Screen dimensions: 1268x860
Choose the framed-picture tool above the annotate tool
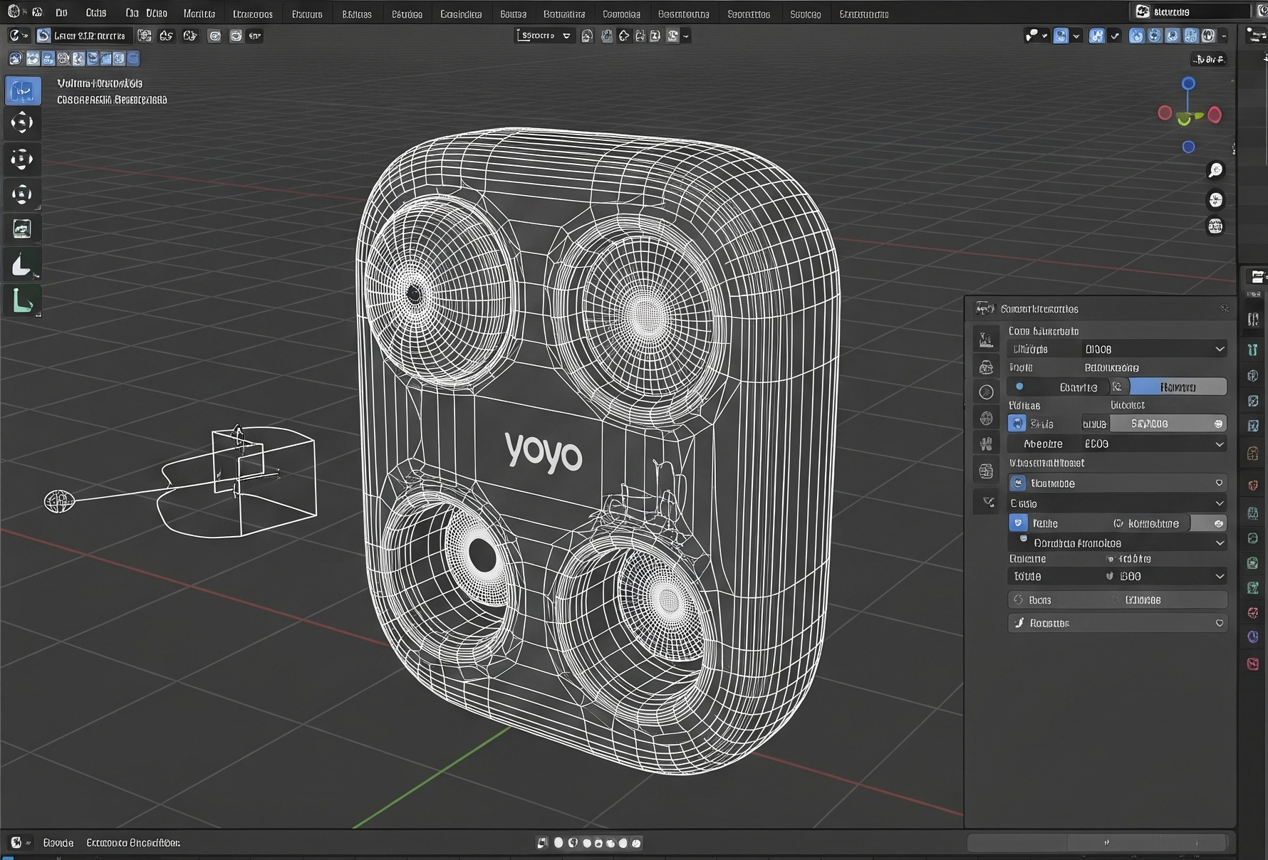point(22,229)
